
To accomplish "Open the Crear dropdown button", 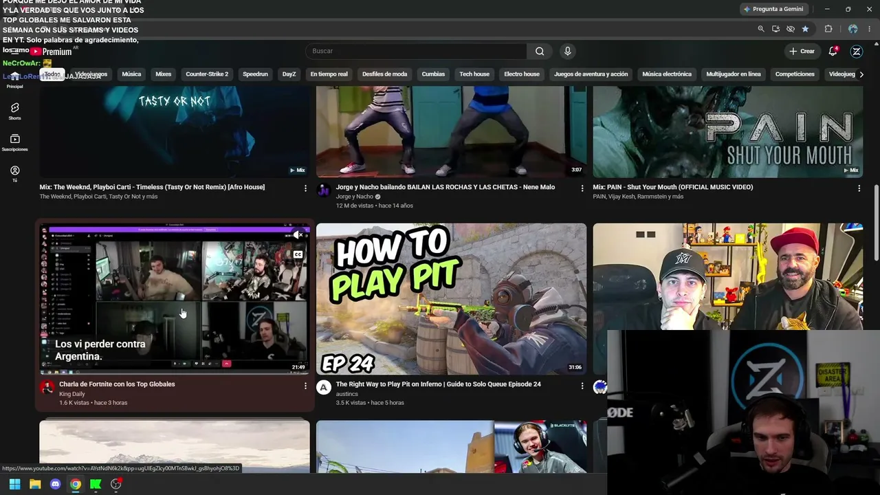I will (802, 51).
